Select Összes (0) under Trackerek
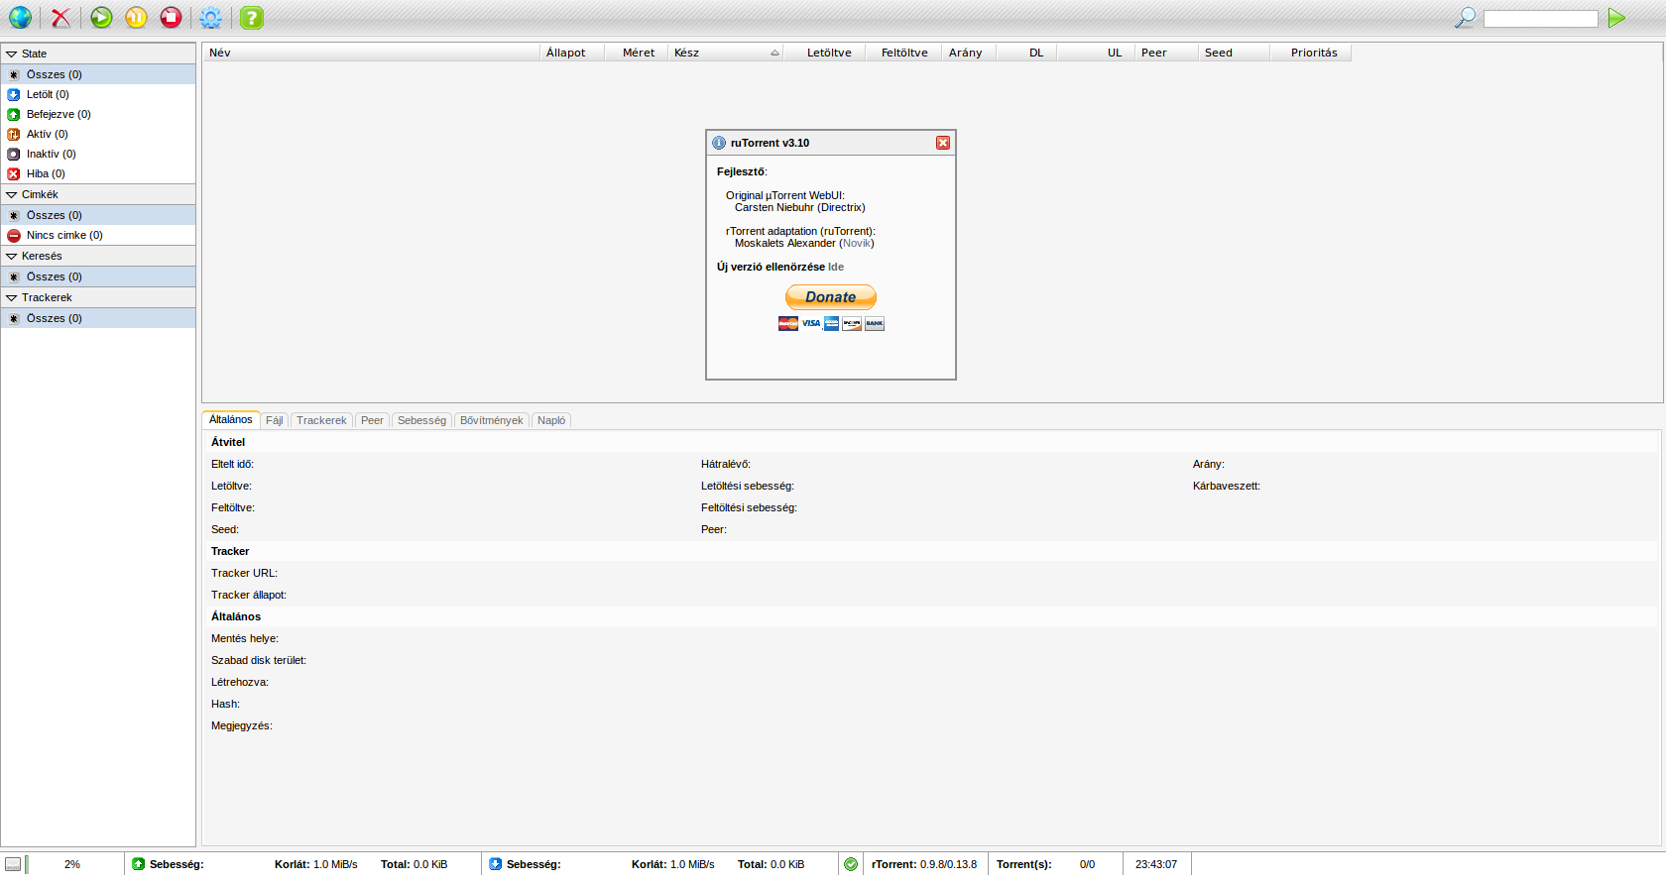1667x884 pixels. pos(98,318)
